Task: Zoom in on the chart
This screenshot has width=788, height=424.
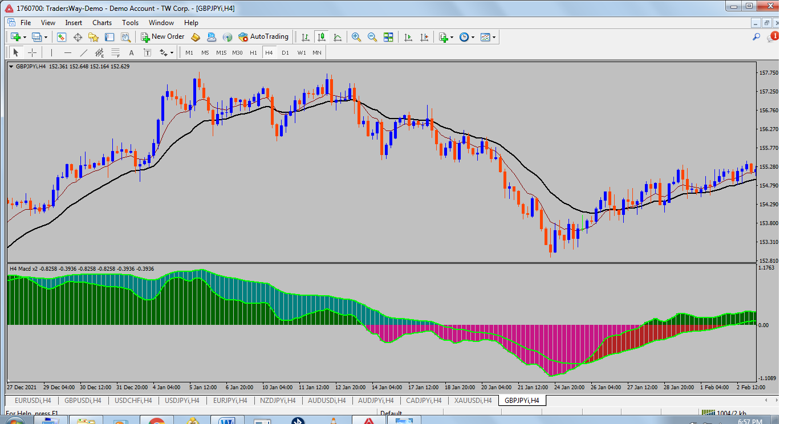Action: coord(356,37)
